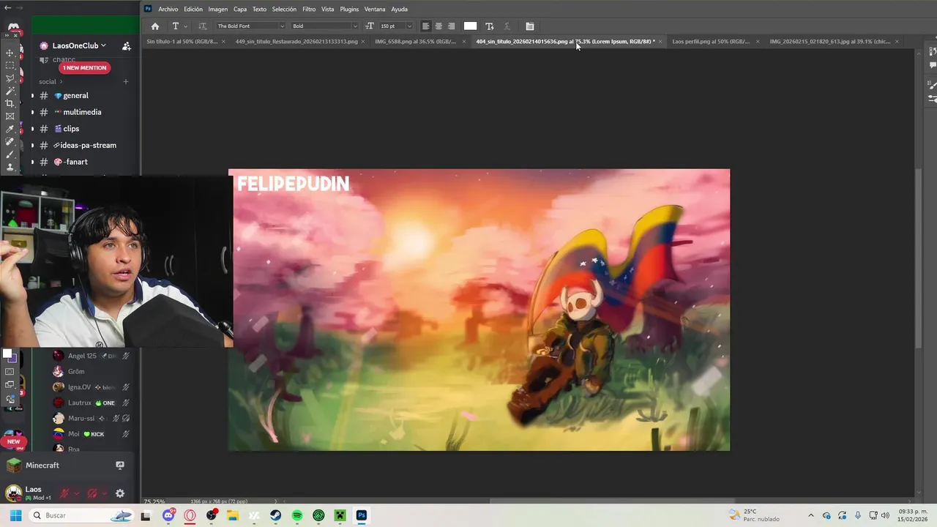This screenshot has width=937, height=527.
Task: Click the Windows Start button
Action: click(x=15, y=515)
